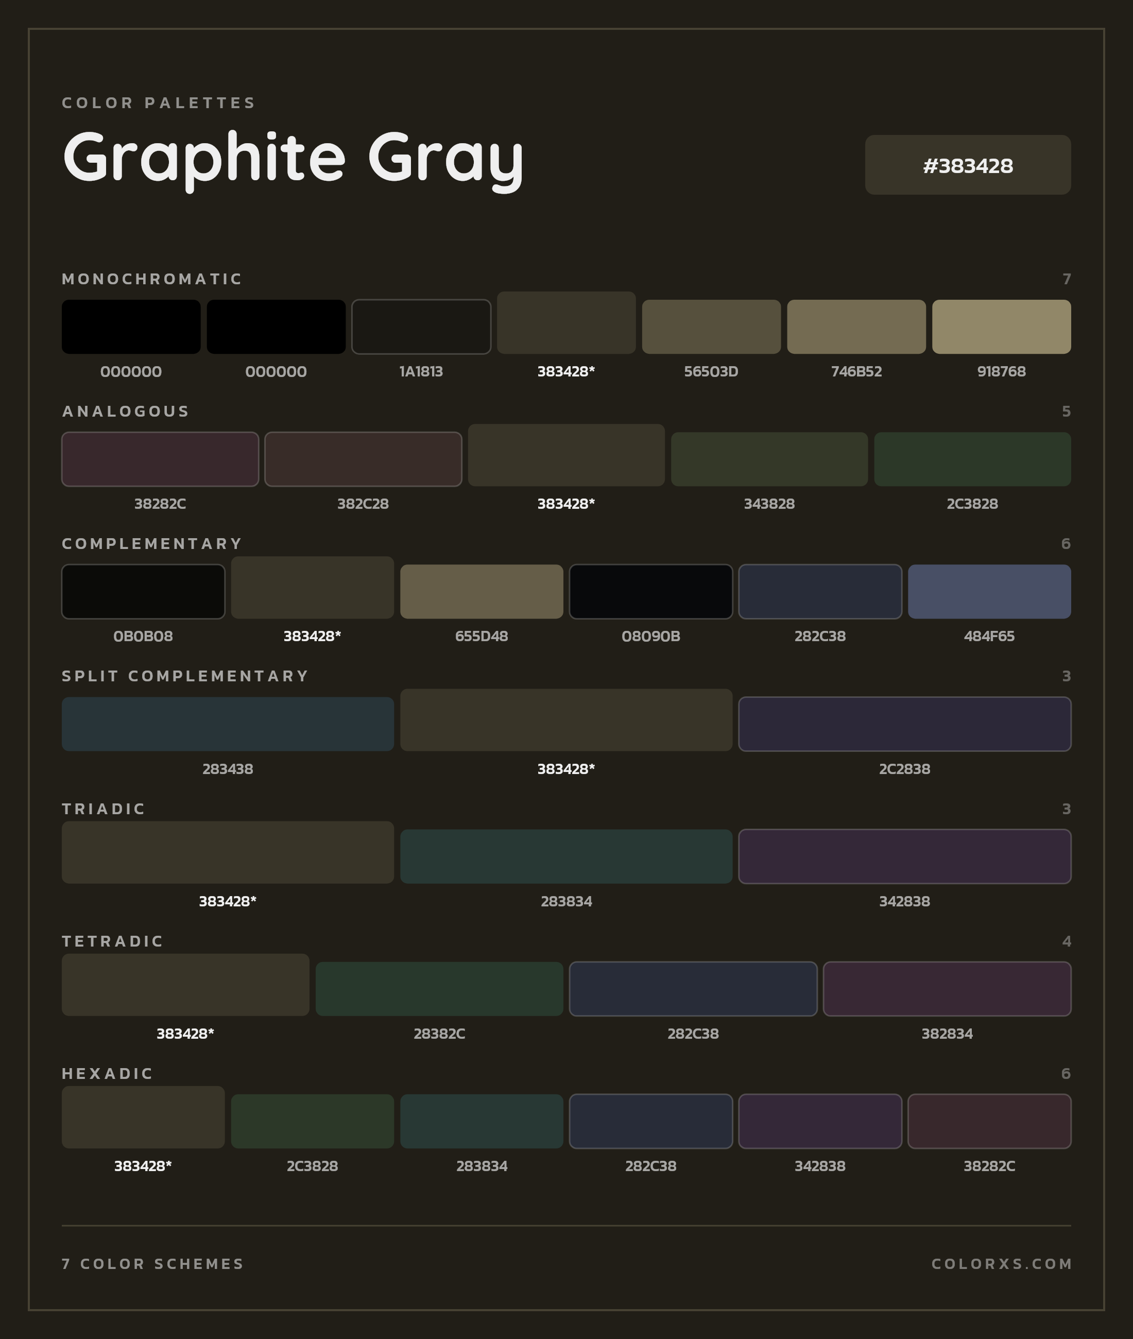Select the 382834 tetradic swatch
This screenshot has width=1133, height=1339.
[947, 989]
